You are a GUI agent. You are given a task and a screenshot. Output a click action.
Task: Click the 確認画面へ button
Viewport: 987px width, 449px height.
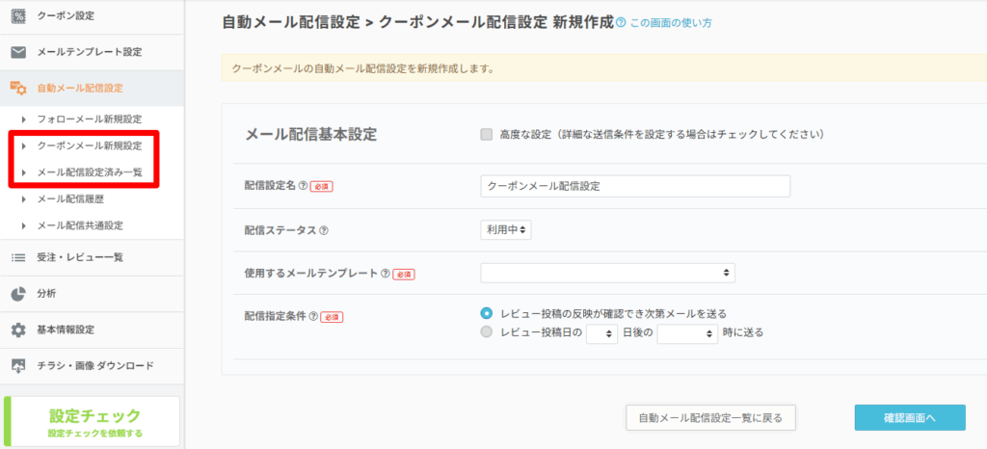pos(909,417)
